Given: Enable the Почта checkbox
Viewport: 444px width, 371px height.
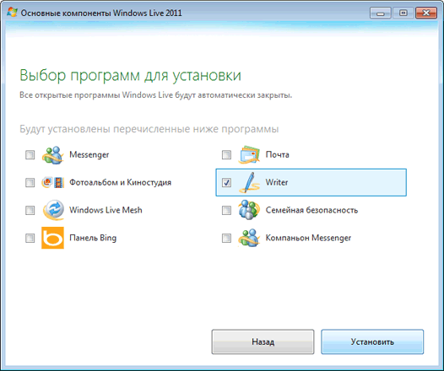Looking at the screenshot, I should tap(226, 154).
